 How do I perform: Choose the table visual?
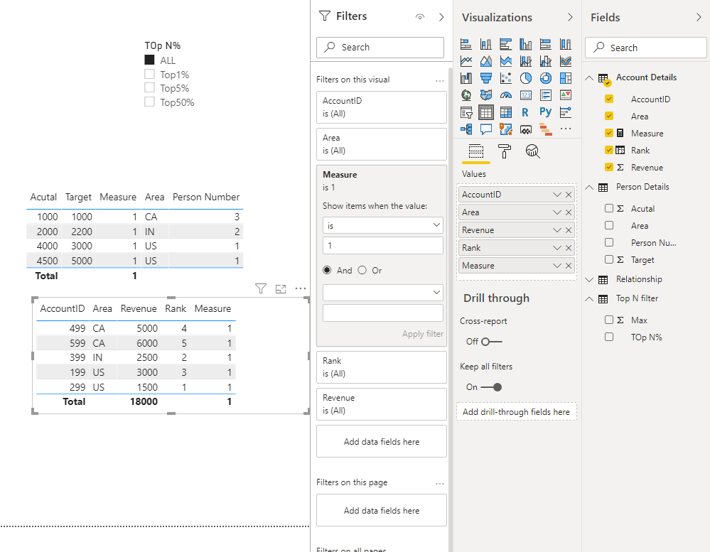pos(486,112)
